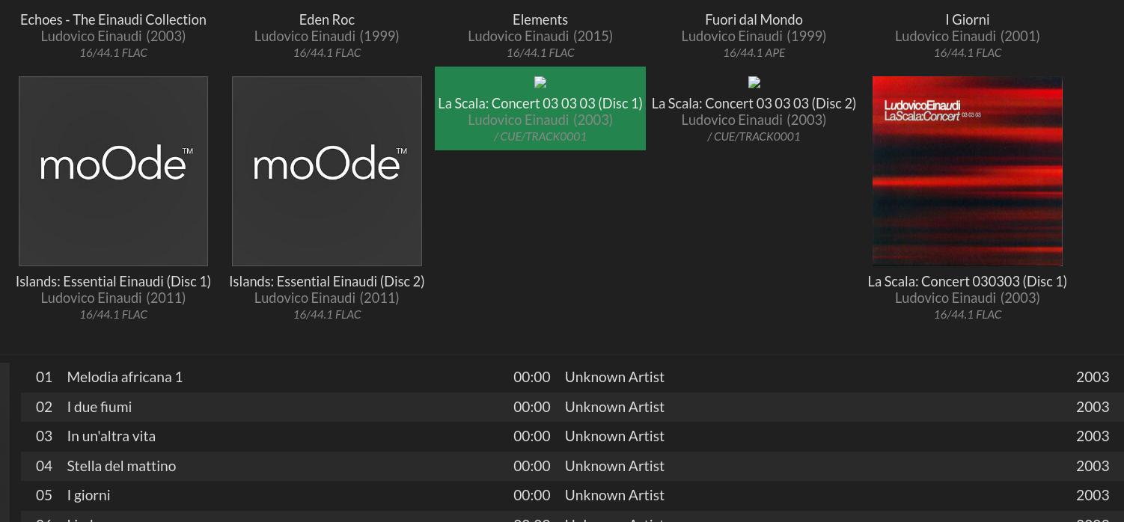
Task: Open the I Giorni album
Action: click(968, 19)
